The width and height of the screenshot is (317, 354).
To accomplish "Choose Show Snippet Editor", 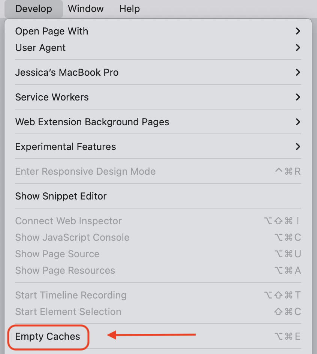I will click(x=61, y=196).
